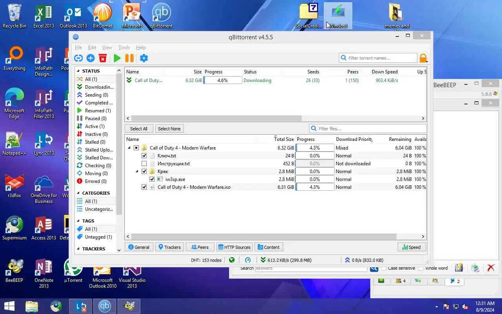The height and width of the screenshot is (314, 502).
Task: Uncheck the Ключ.txt file checkbox
Action: (144, 156)
